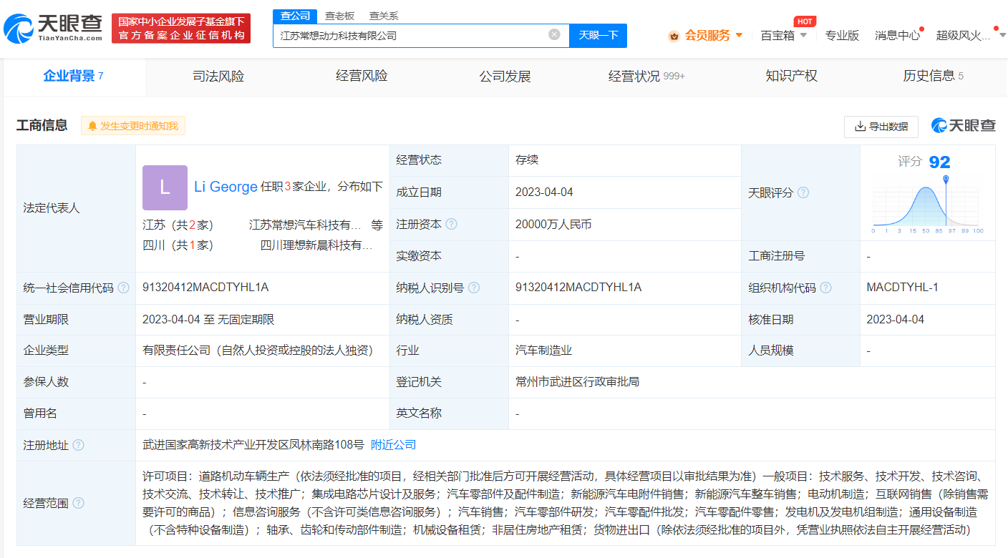The image size is (1008, 558).
Task: Click the score distribution chart marker
Action: tap(946, 179)
